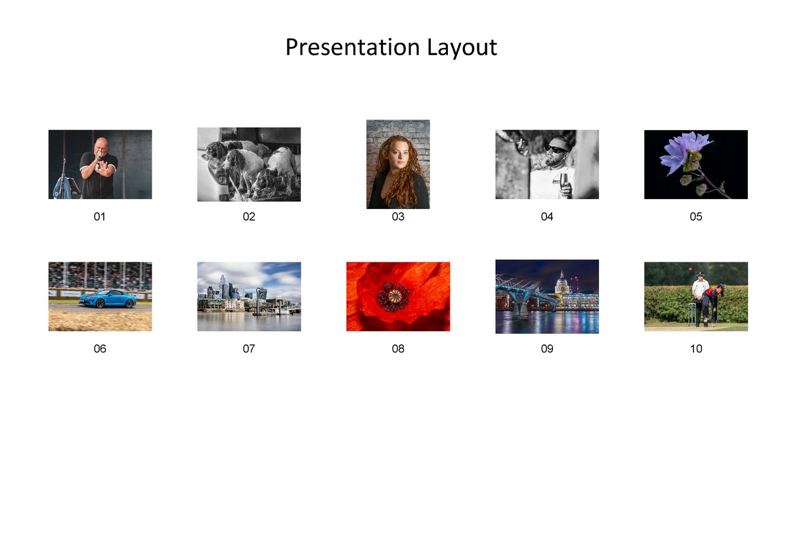Select thumbnail 01 showing the singer with microphone
The height and width of the screenshot is (558, 788).
coord(100,164)
